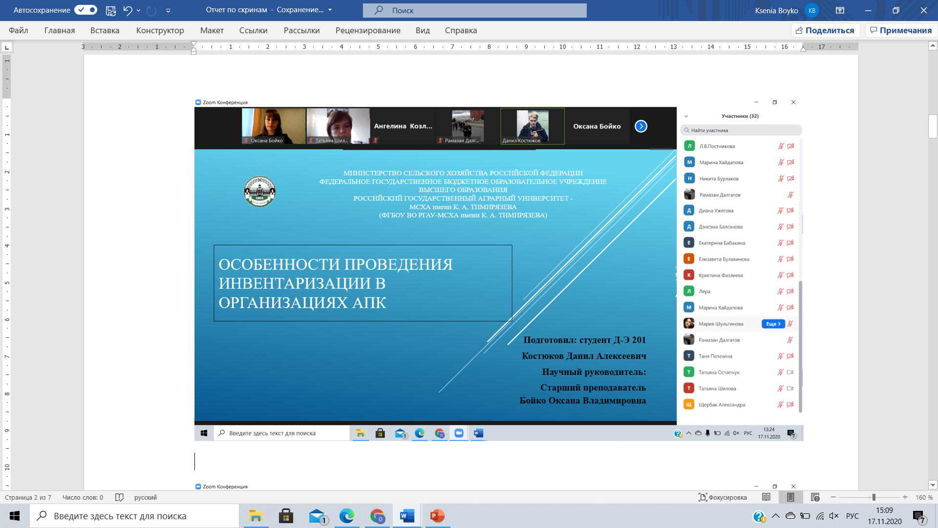The height and width of the screenshot is (528, 938).
Task: Enable Фокусировка focus mode
Action: pyautogui.click(x=723, y=497)
